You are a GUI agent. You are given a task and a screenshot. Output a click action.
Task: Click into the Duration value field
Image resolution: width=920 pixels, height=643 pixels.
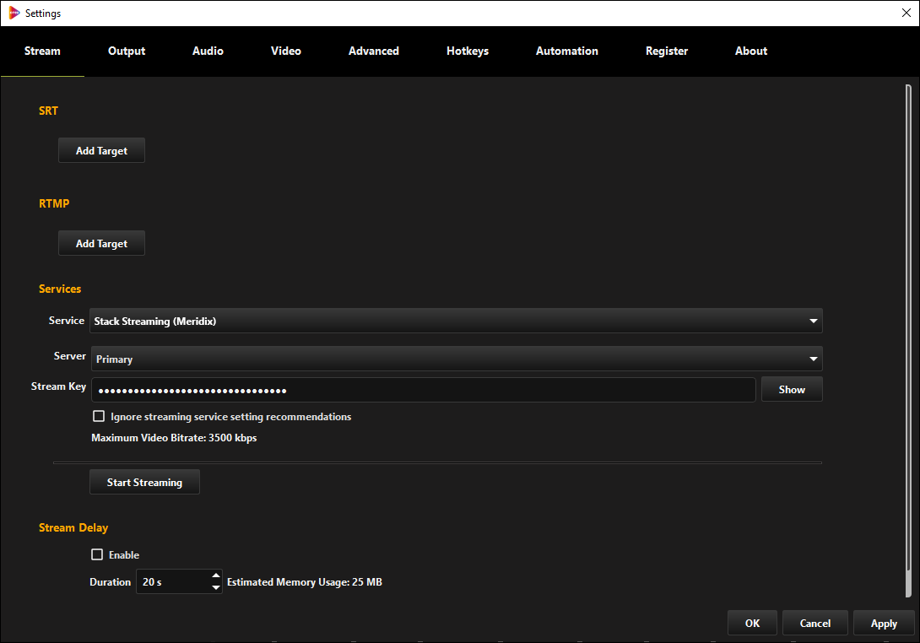click(x=174, y=582)
